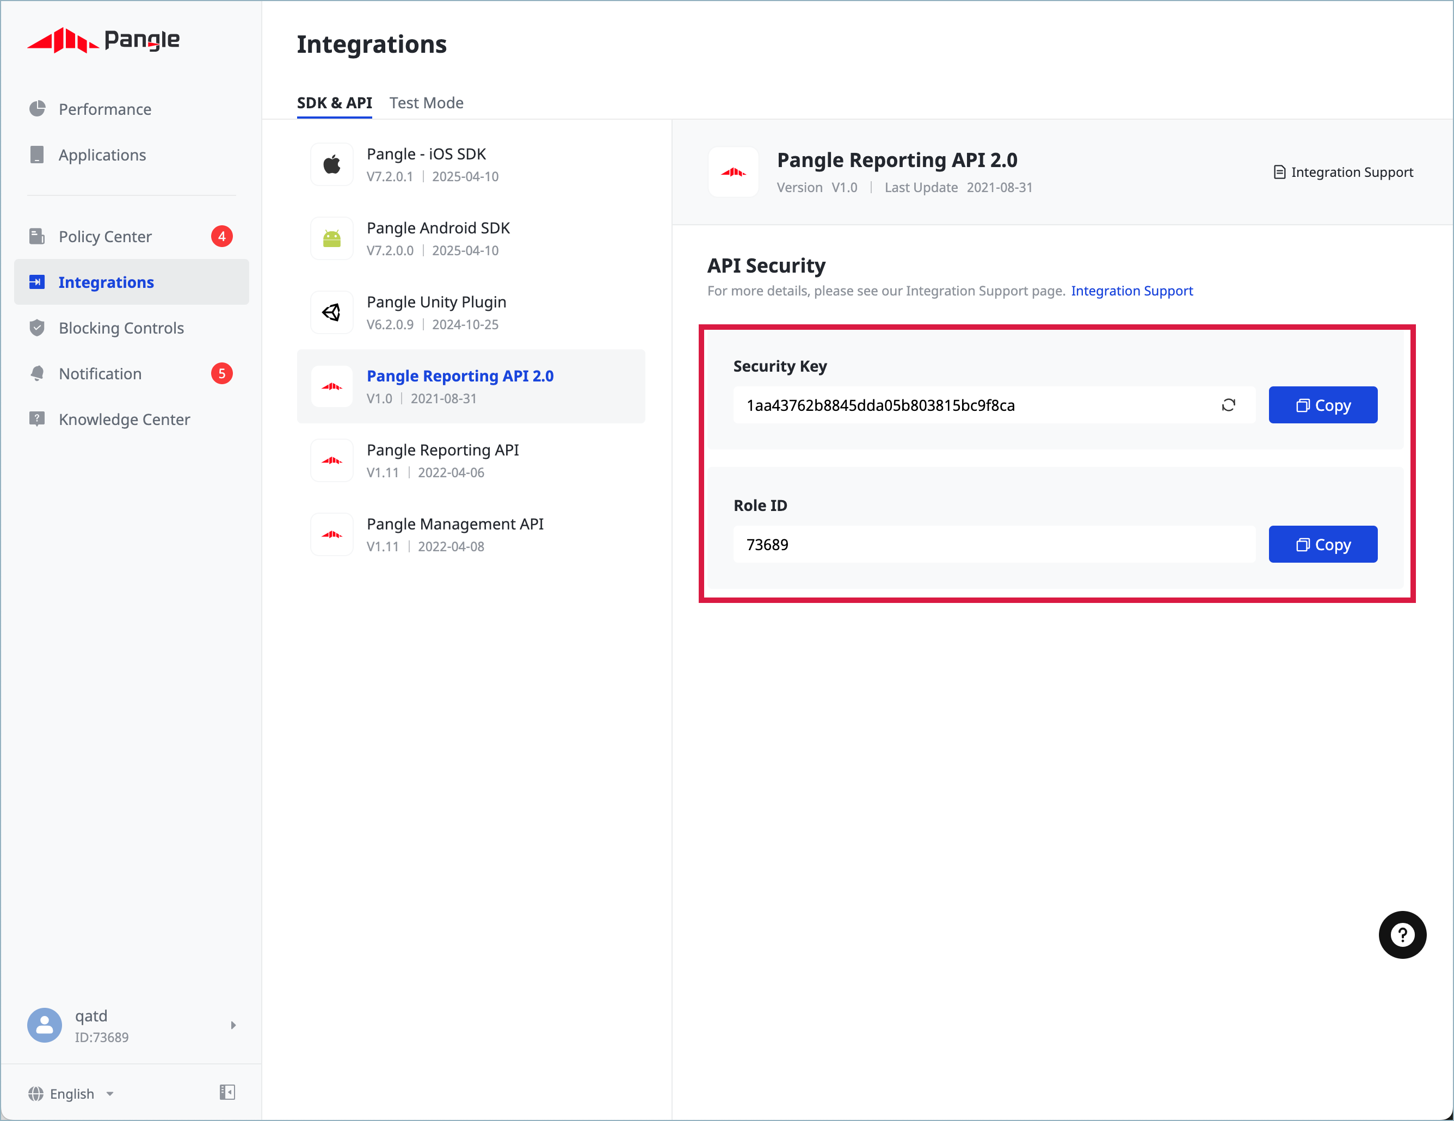Screen dimensions: 1454x1121
Task: Select Pangle Reporting API 2.0 in the list
Action: pyautogui.click(x=471, y=386)
